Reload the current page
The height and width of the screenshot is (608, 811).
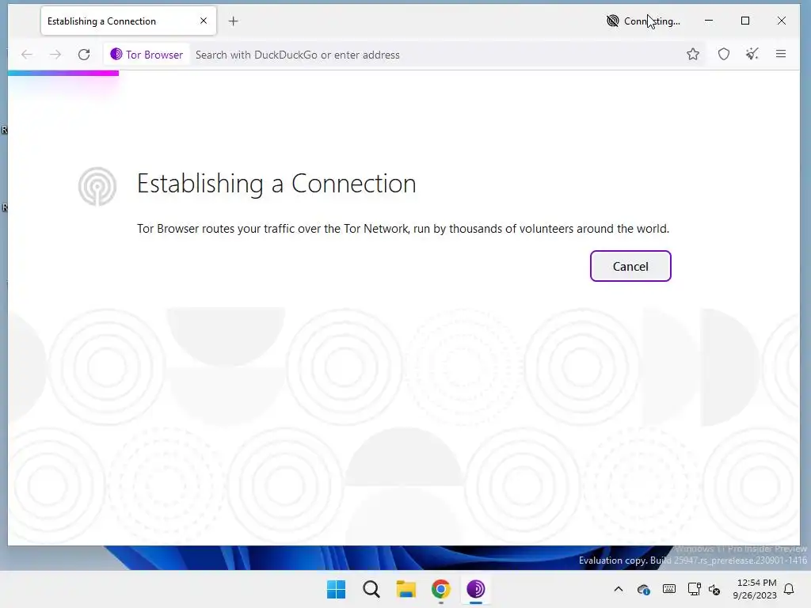point(84,55)
